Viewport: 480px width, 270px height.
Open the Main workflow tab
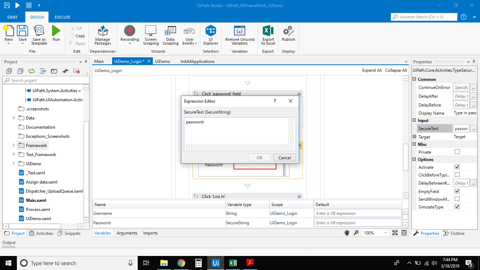point(99,62)
